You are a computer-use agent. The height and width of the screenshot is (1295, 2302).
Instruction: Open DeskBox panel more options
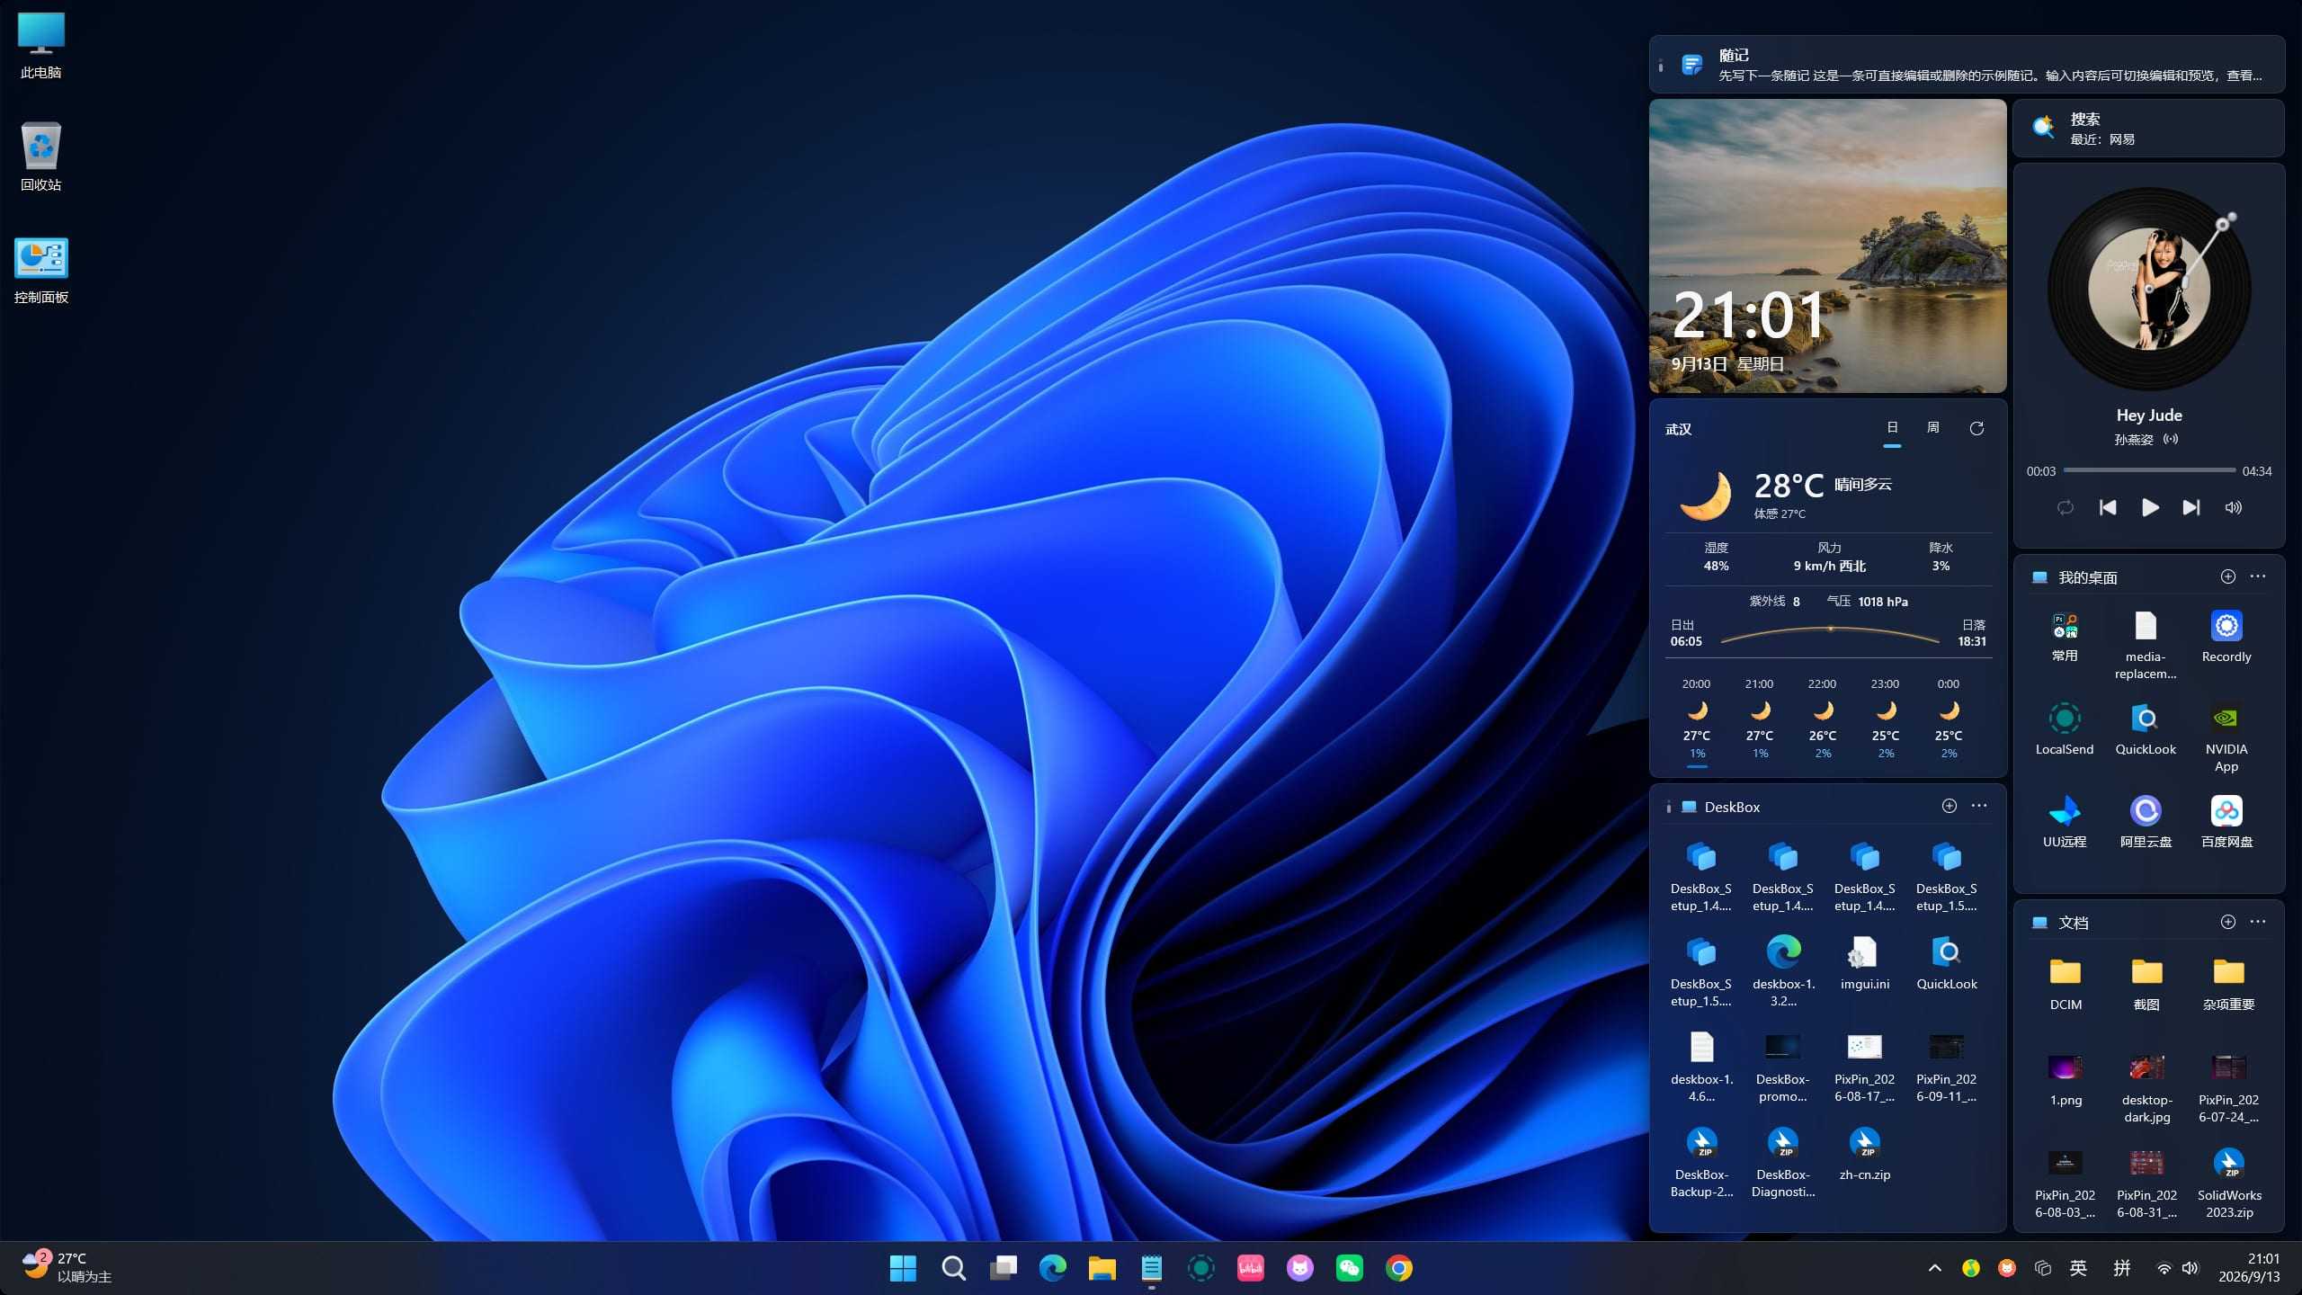tap(1979, 806)
